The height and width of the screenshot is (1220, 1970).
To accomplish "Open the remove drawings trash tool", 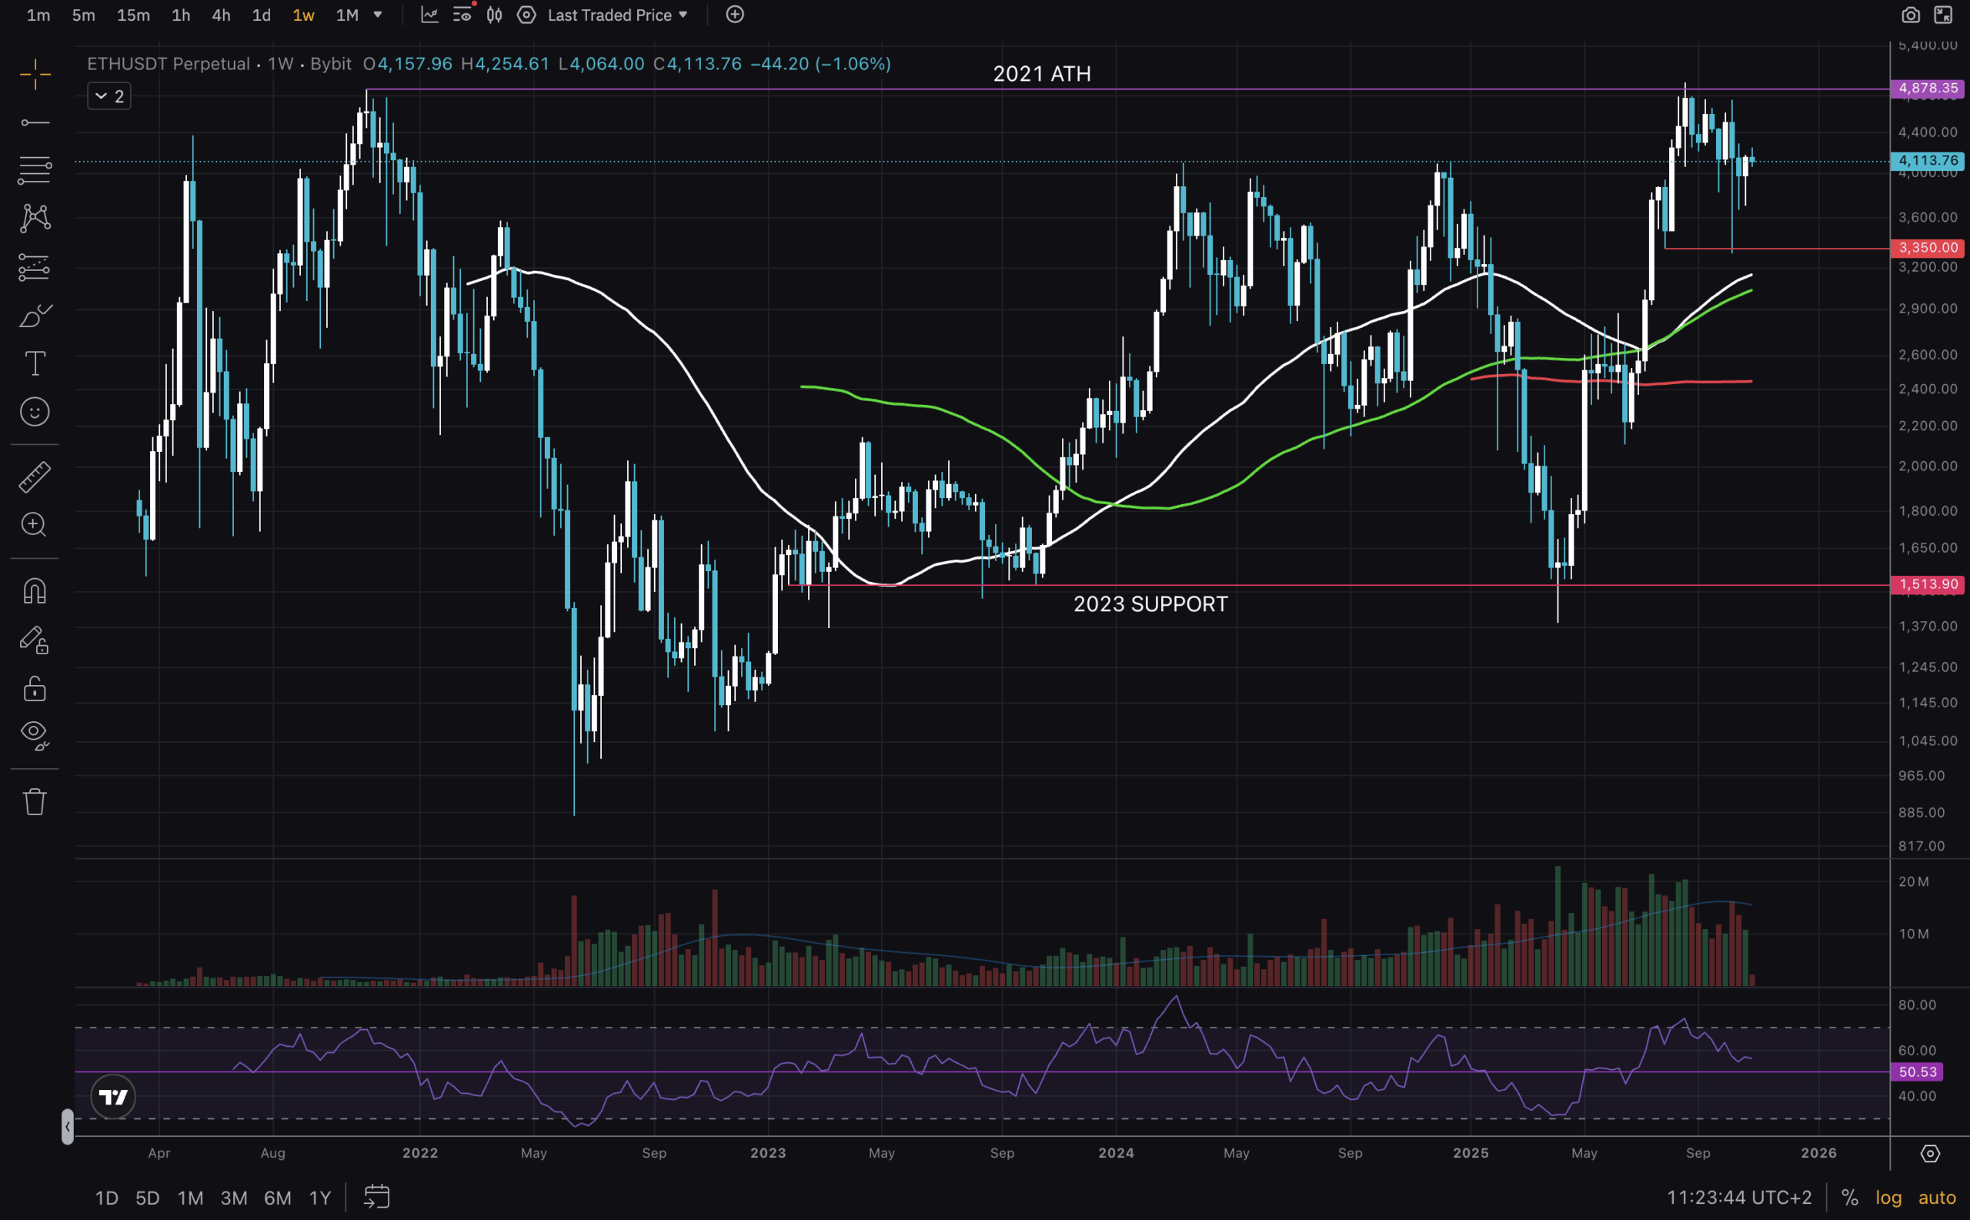I will 35,801.
